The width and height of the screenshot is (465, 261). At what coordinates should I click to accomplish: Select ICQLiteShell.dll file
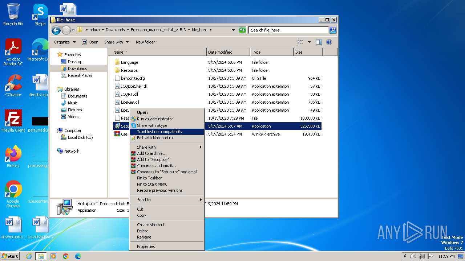point(217,86)
